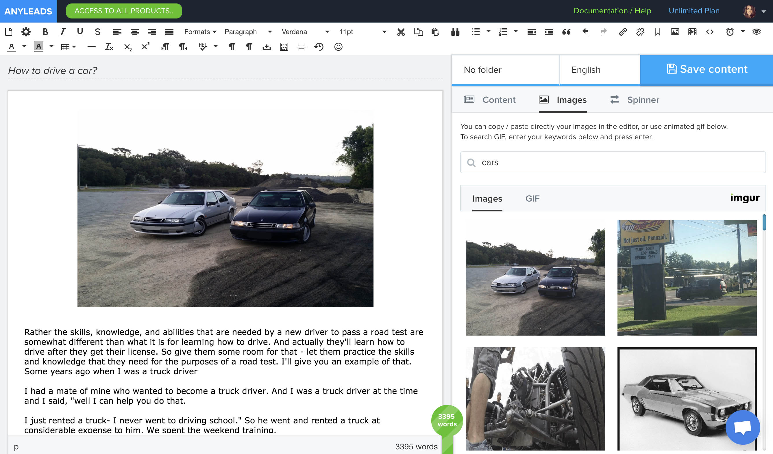Apply text color with the underlined A
773x454 pixels.
12,47
